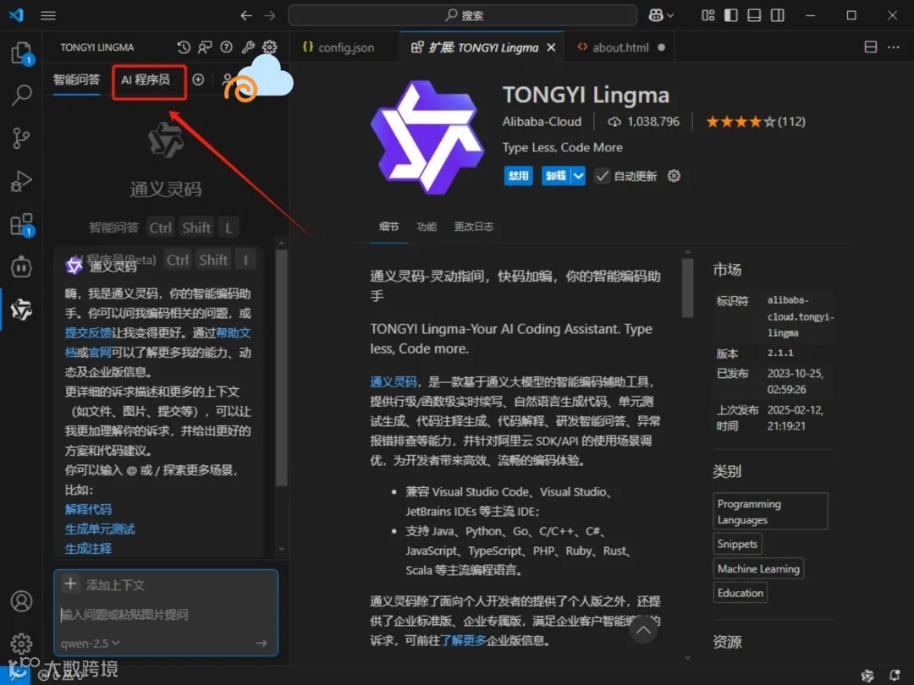Image resolution: width=914 pixels, height=685 pixels.
Task: Open Accounts icon in activity bar
Action: tap(21, 601)
